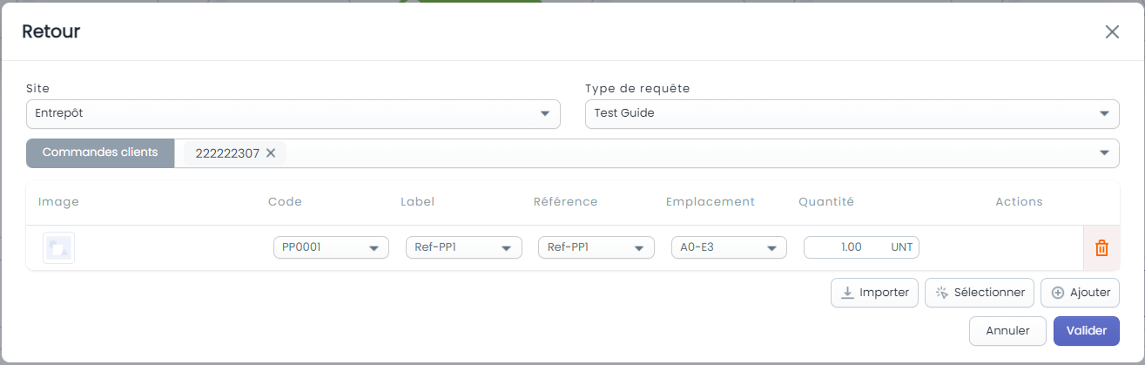Open the Site dropdown showing Entrepôt
This screenshot has height=365, width=1145.
293,114
